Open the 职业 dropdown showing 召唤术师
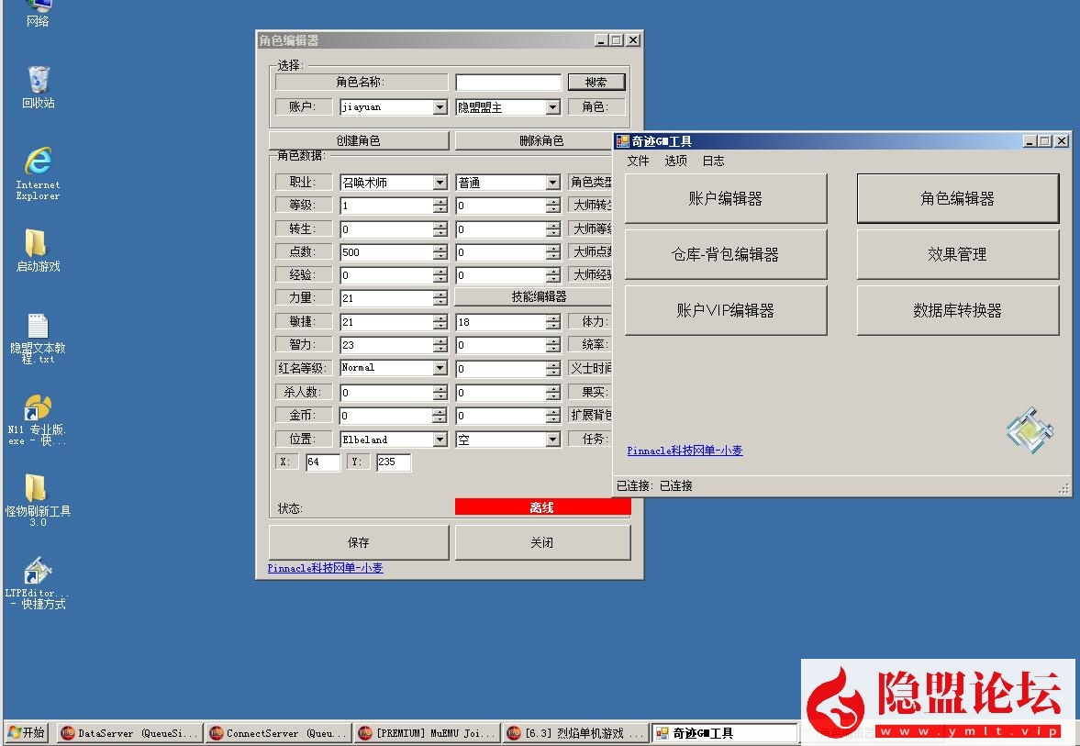This screenshot has width=1080, height=746. [440, 183]
